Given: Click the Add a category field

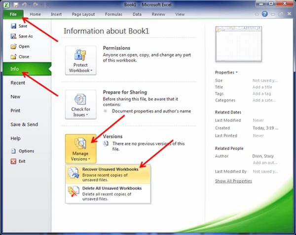Looking at the screenshot, I should point(264,100).
